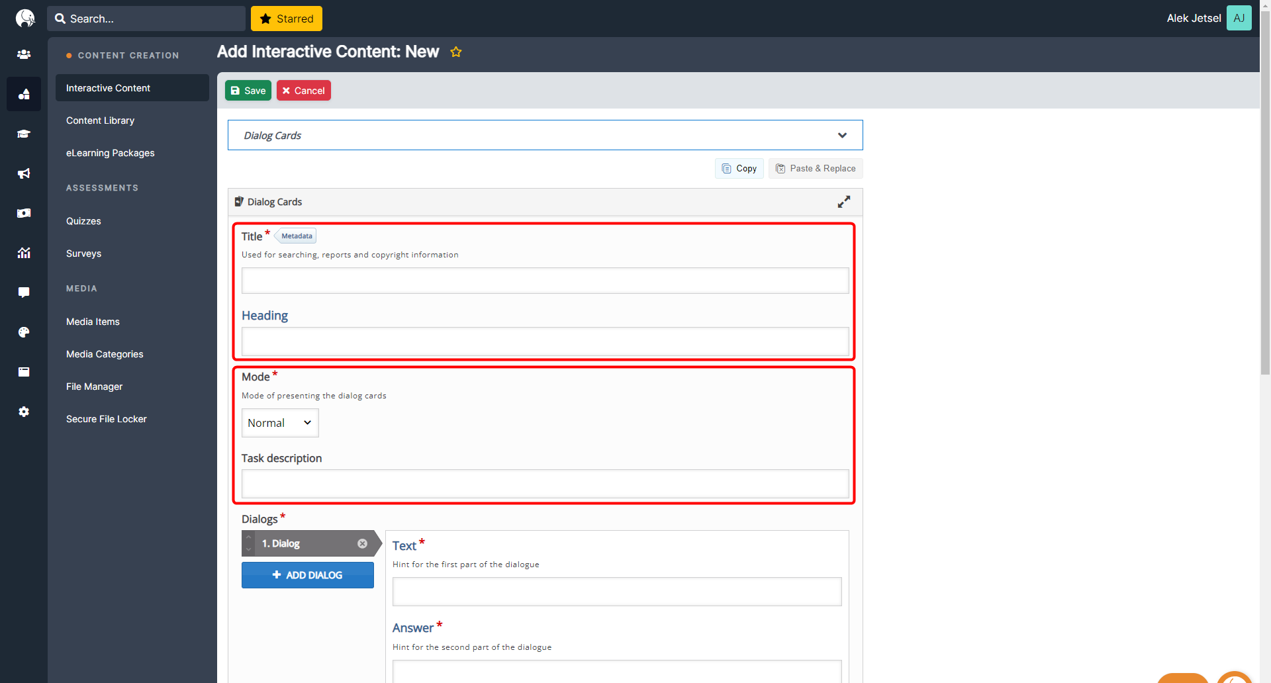Image resolution: width=1271 pixels, height=683 pixels.
Task: Focus the Search field
Action: pyautogui.click(x=146, y=19)
